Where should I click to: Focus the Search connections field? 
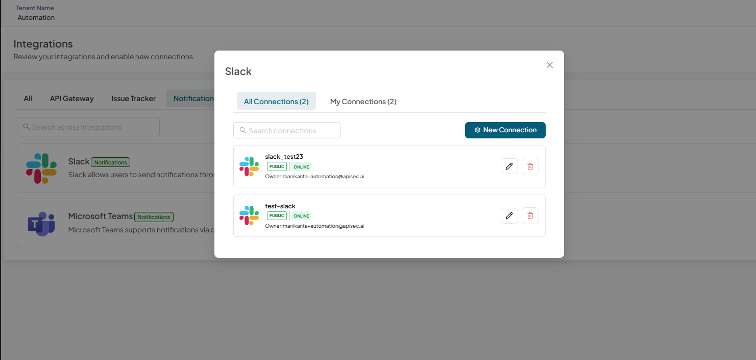[x=287, y=130]
